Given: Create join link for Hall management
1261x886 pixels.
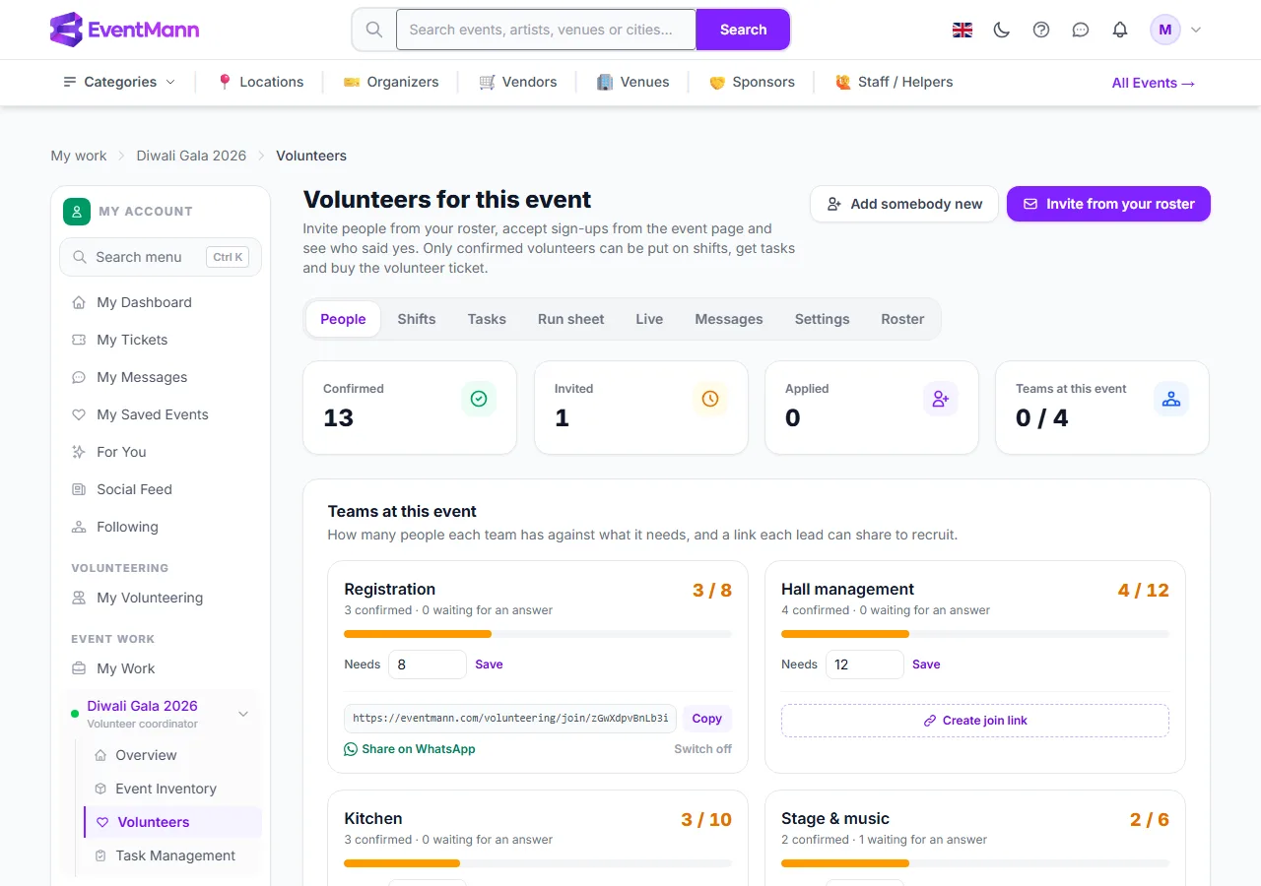Looking at the screenshot, I should pos(975,721).
